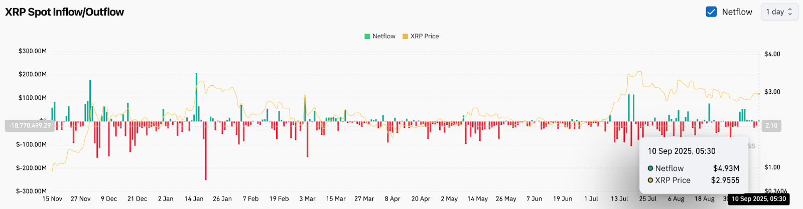Click the 2.10 price axis tag

pos(771,126)
